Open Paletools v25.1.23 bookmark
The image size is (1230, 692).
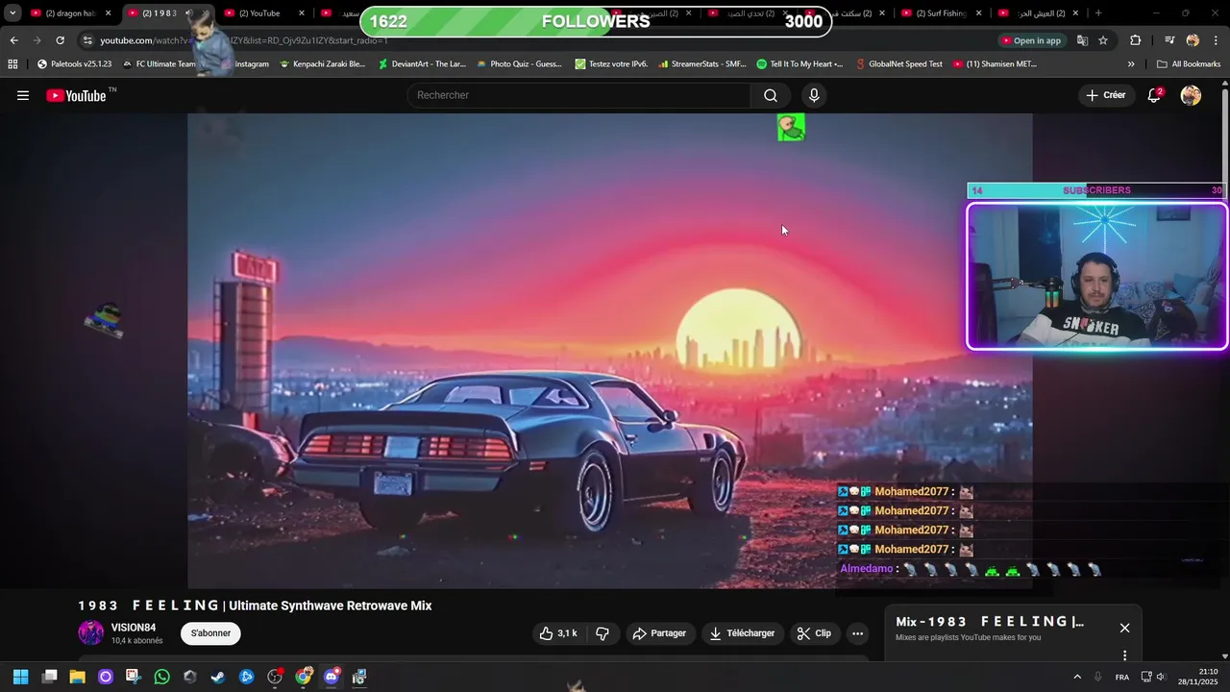[x=74, y=64]
